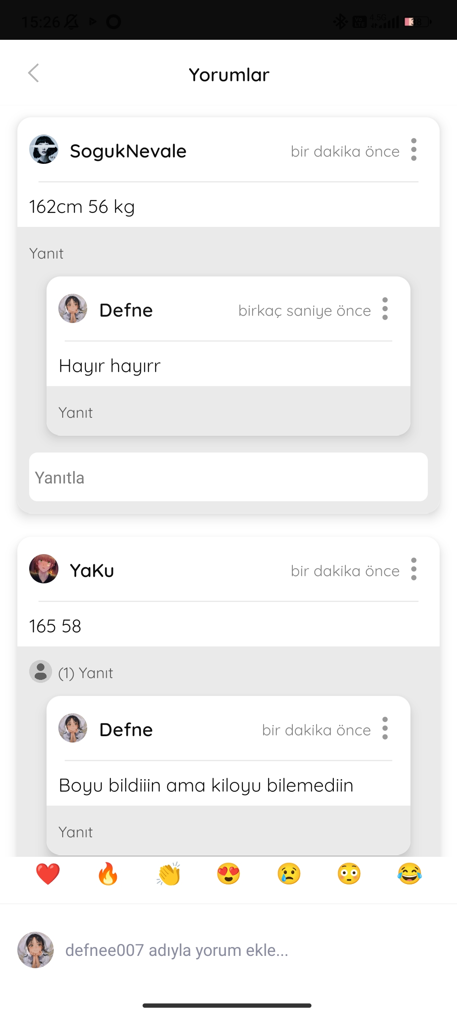
Task: Insert the clapping hands emoji
Action: coord(168,874)
